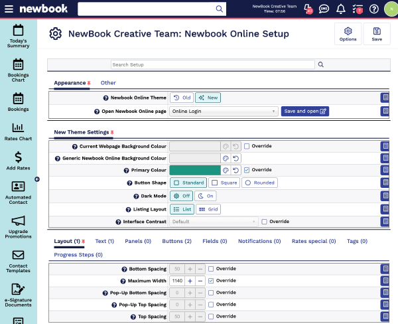Image resolution: width=398 pixels, height=324 pixels.
Task: Click the Primary Colour green swatch
Action: [195, 170]
